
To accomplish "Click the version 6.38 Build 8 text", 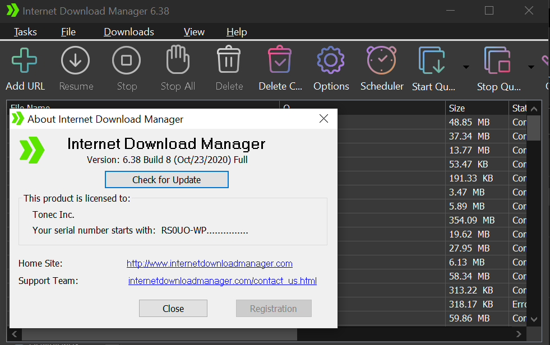I will coord(167,160).
